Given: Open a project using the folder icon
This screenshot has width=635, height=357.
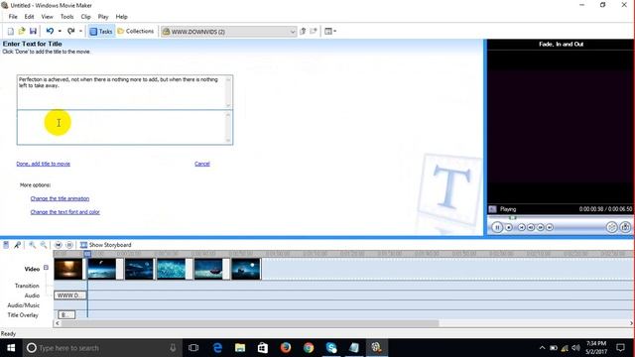Looking at the screenshot, I should [22, 31].
